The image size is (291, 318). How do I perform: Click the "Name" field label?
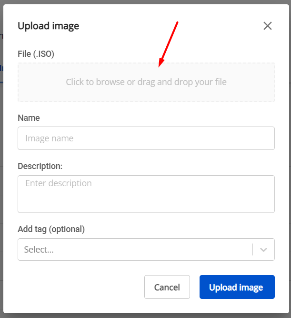coord(29,117)
